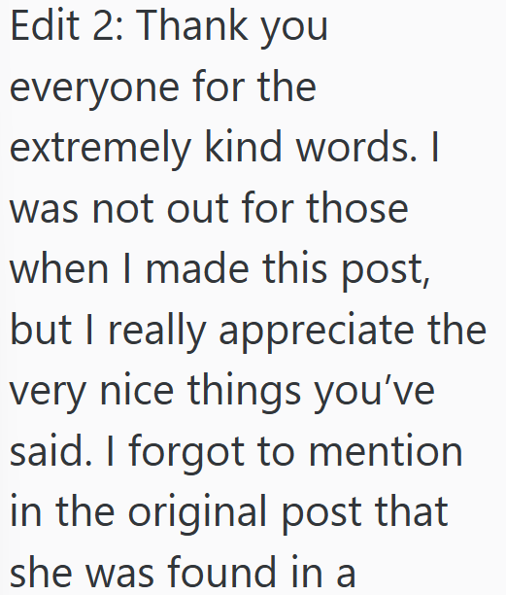Click on the word "forgot"

point(186,453)
